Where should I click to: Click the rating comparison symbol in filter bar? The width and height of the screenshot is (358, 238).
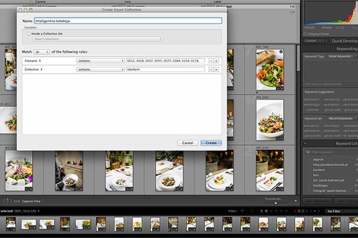[262, 211]
